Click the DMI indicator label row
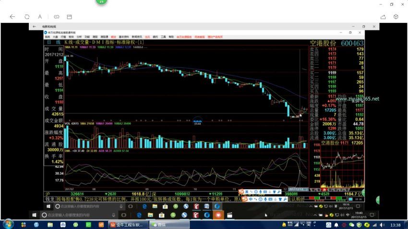The image size is (408, 229). tap(97, 151)
